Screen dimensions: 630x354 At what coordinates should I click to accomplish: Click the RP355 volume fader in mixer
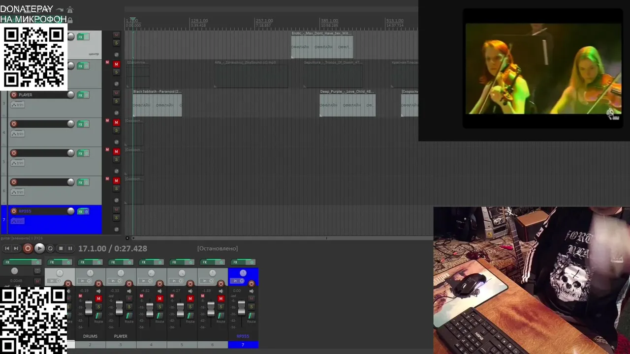coord(242,309)
